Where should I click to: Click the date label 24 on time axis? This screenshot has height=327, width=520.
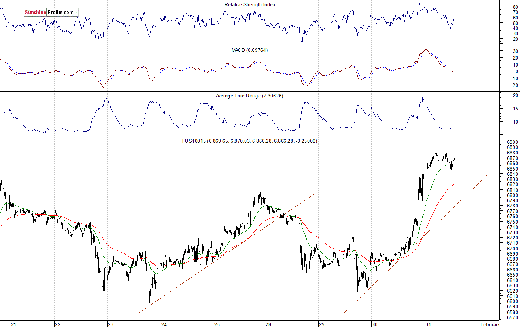coord(164,324)
